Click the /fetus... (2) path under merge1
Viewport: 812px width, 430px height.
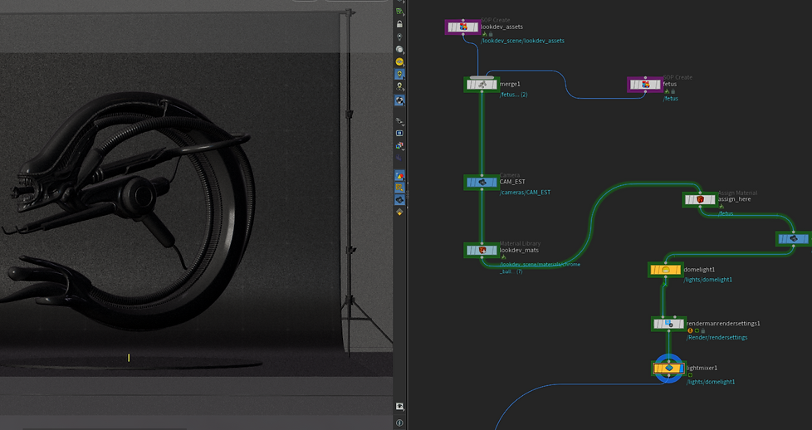tap(514, 95)
